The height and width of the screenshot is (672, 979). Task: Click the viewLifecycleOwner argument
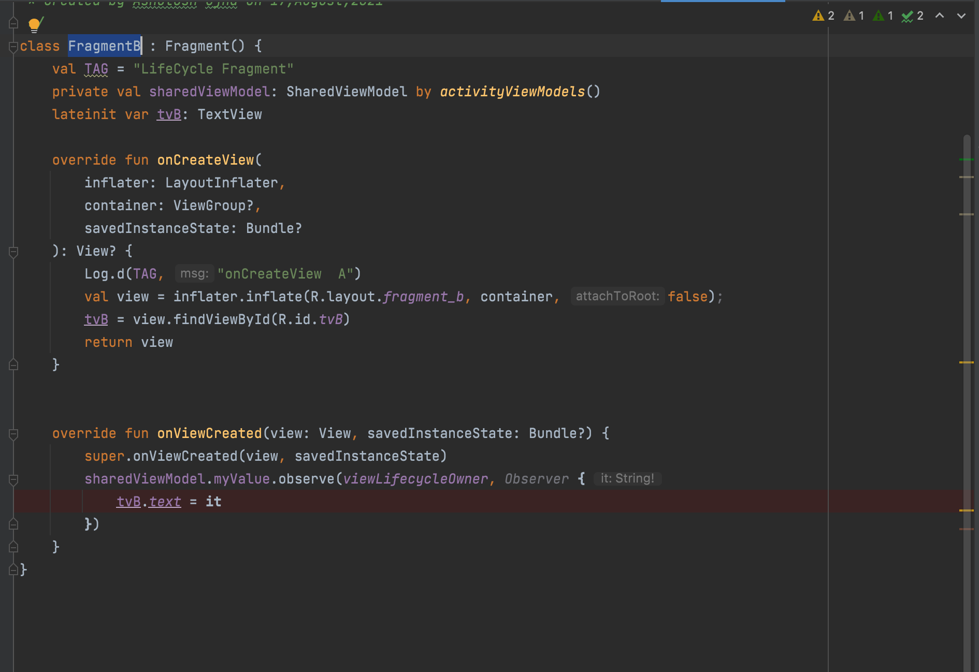click(x=415, y=479)
